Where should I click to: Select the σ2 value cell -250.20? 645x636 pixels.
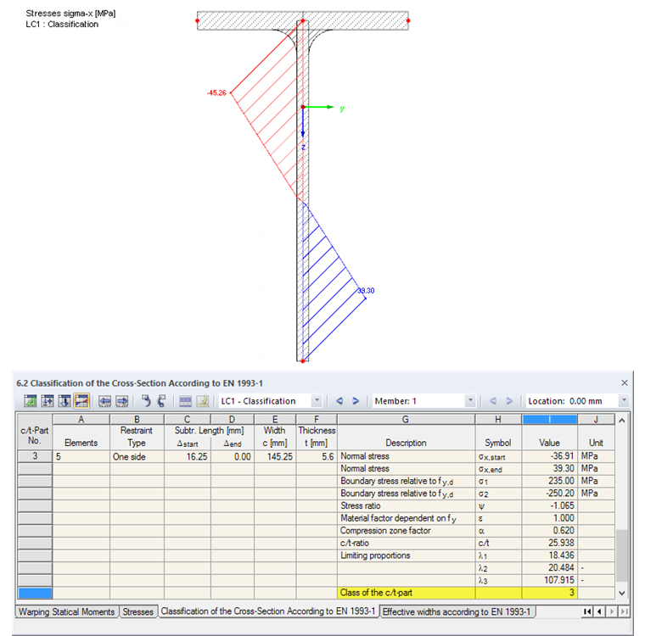click(550, 494)
